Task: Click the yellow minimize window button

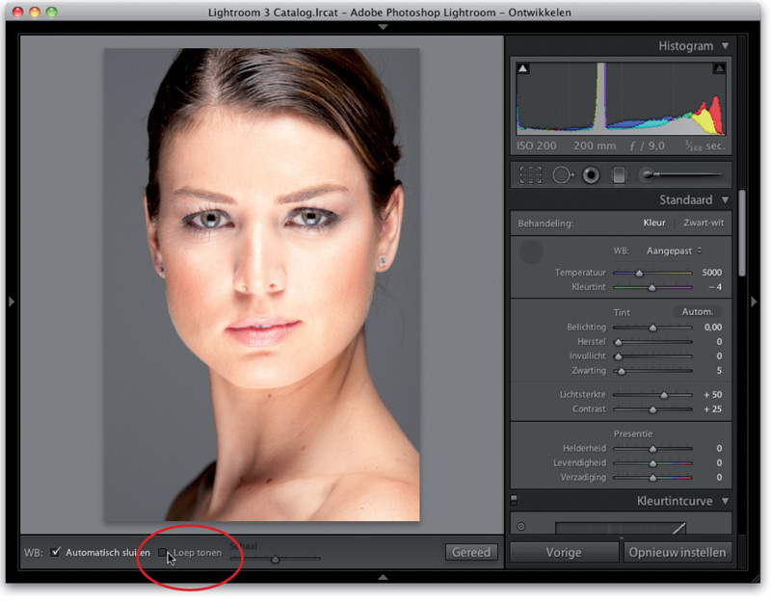Action: pyautogui.click(x=35, y=13)
